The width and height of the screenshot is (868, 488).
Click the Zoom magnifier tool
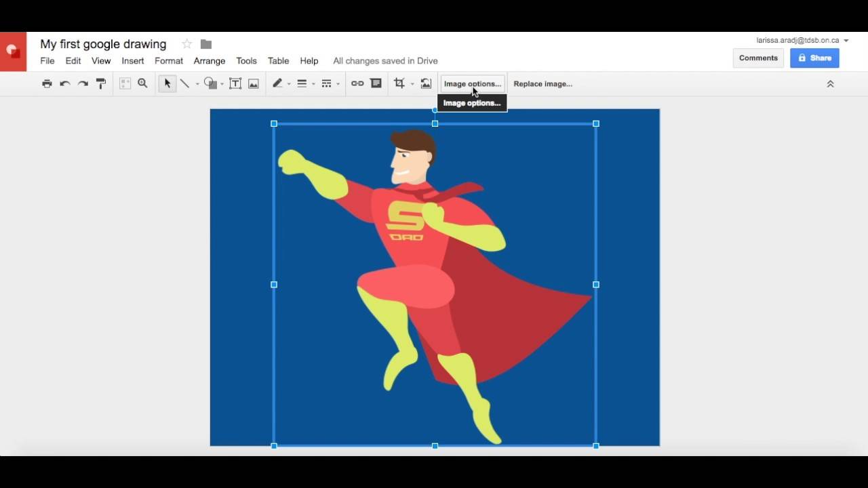pos(142,83)
